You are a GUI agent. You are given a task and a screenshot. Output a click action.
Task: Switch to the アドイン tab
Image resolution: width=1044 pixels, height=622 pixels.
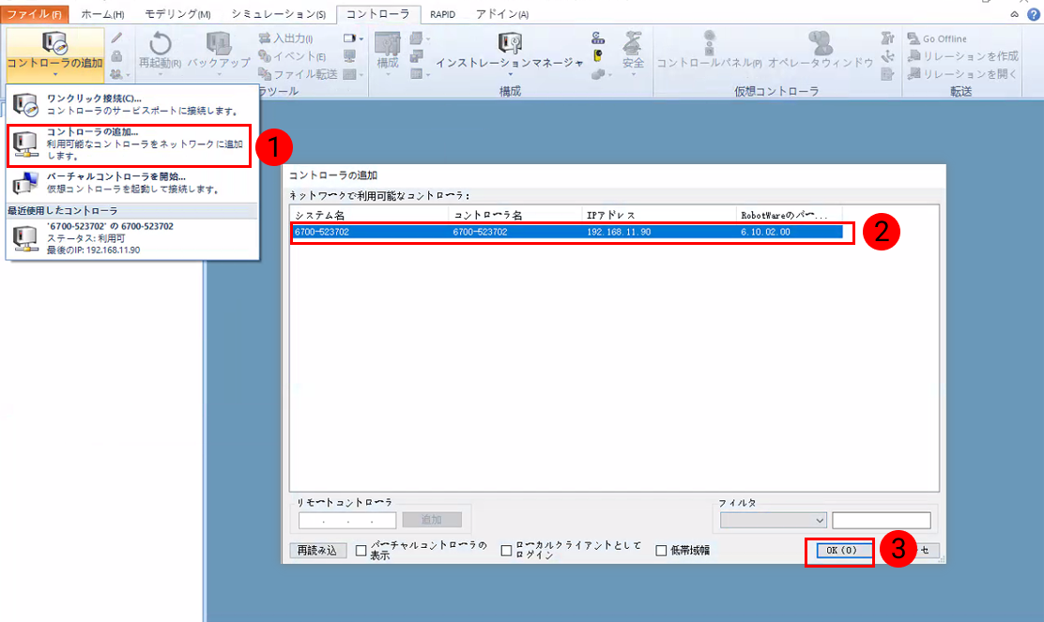(502, 14)
